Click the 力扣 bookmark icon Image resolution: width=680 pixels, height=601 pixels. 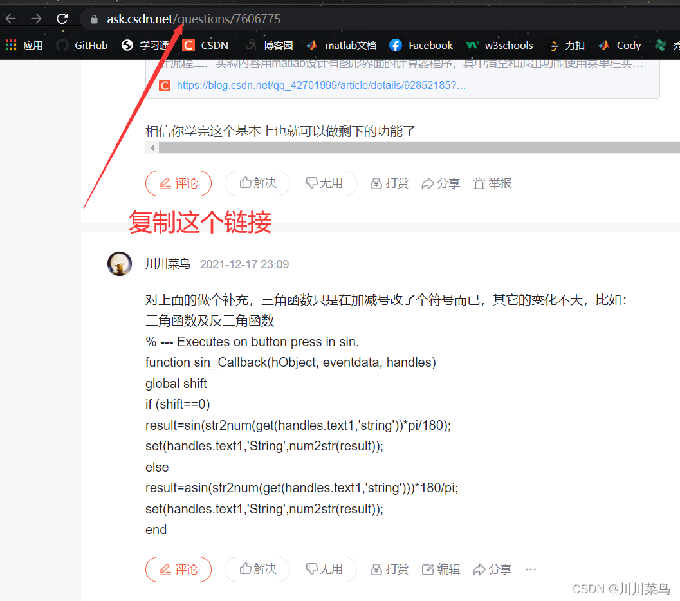click(553, 45)
